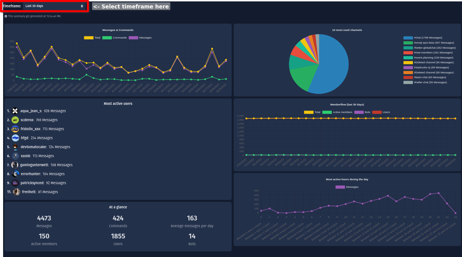Click errorhunter user avatar

[15, 174]
